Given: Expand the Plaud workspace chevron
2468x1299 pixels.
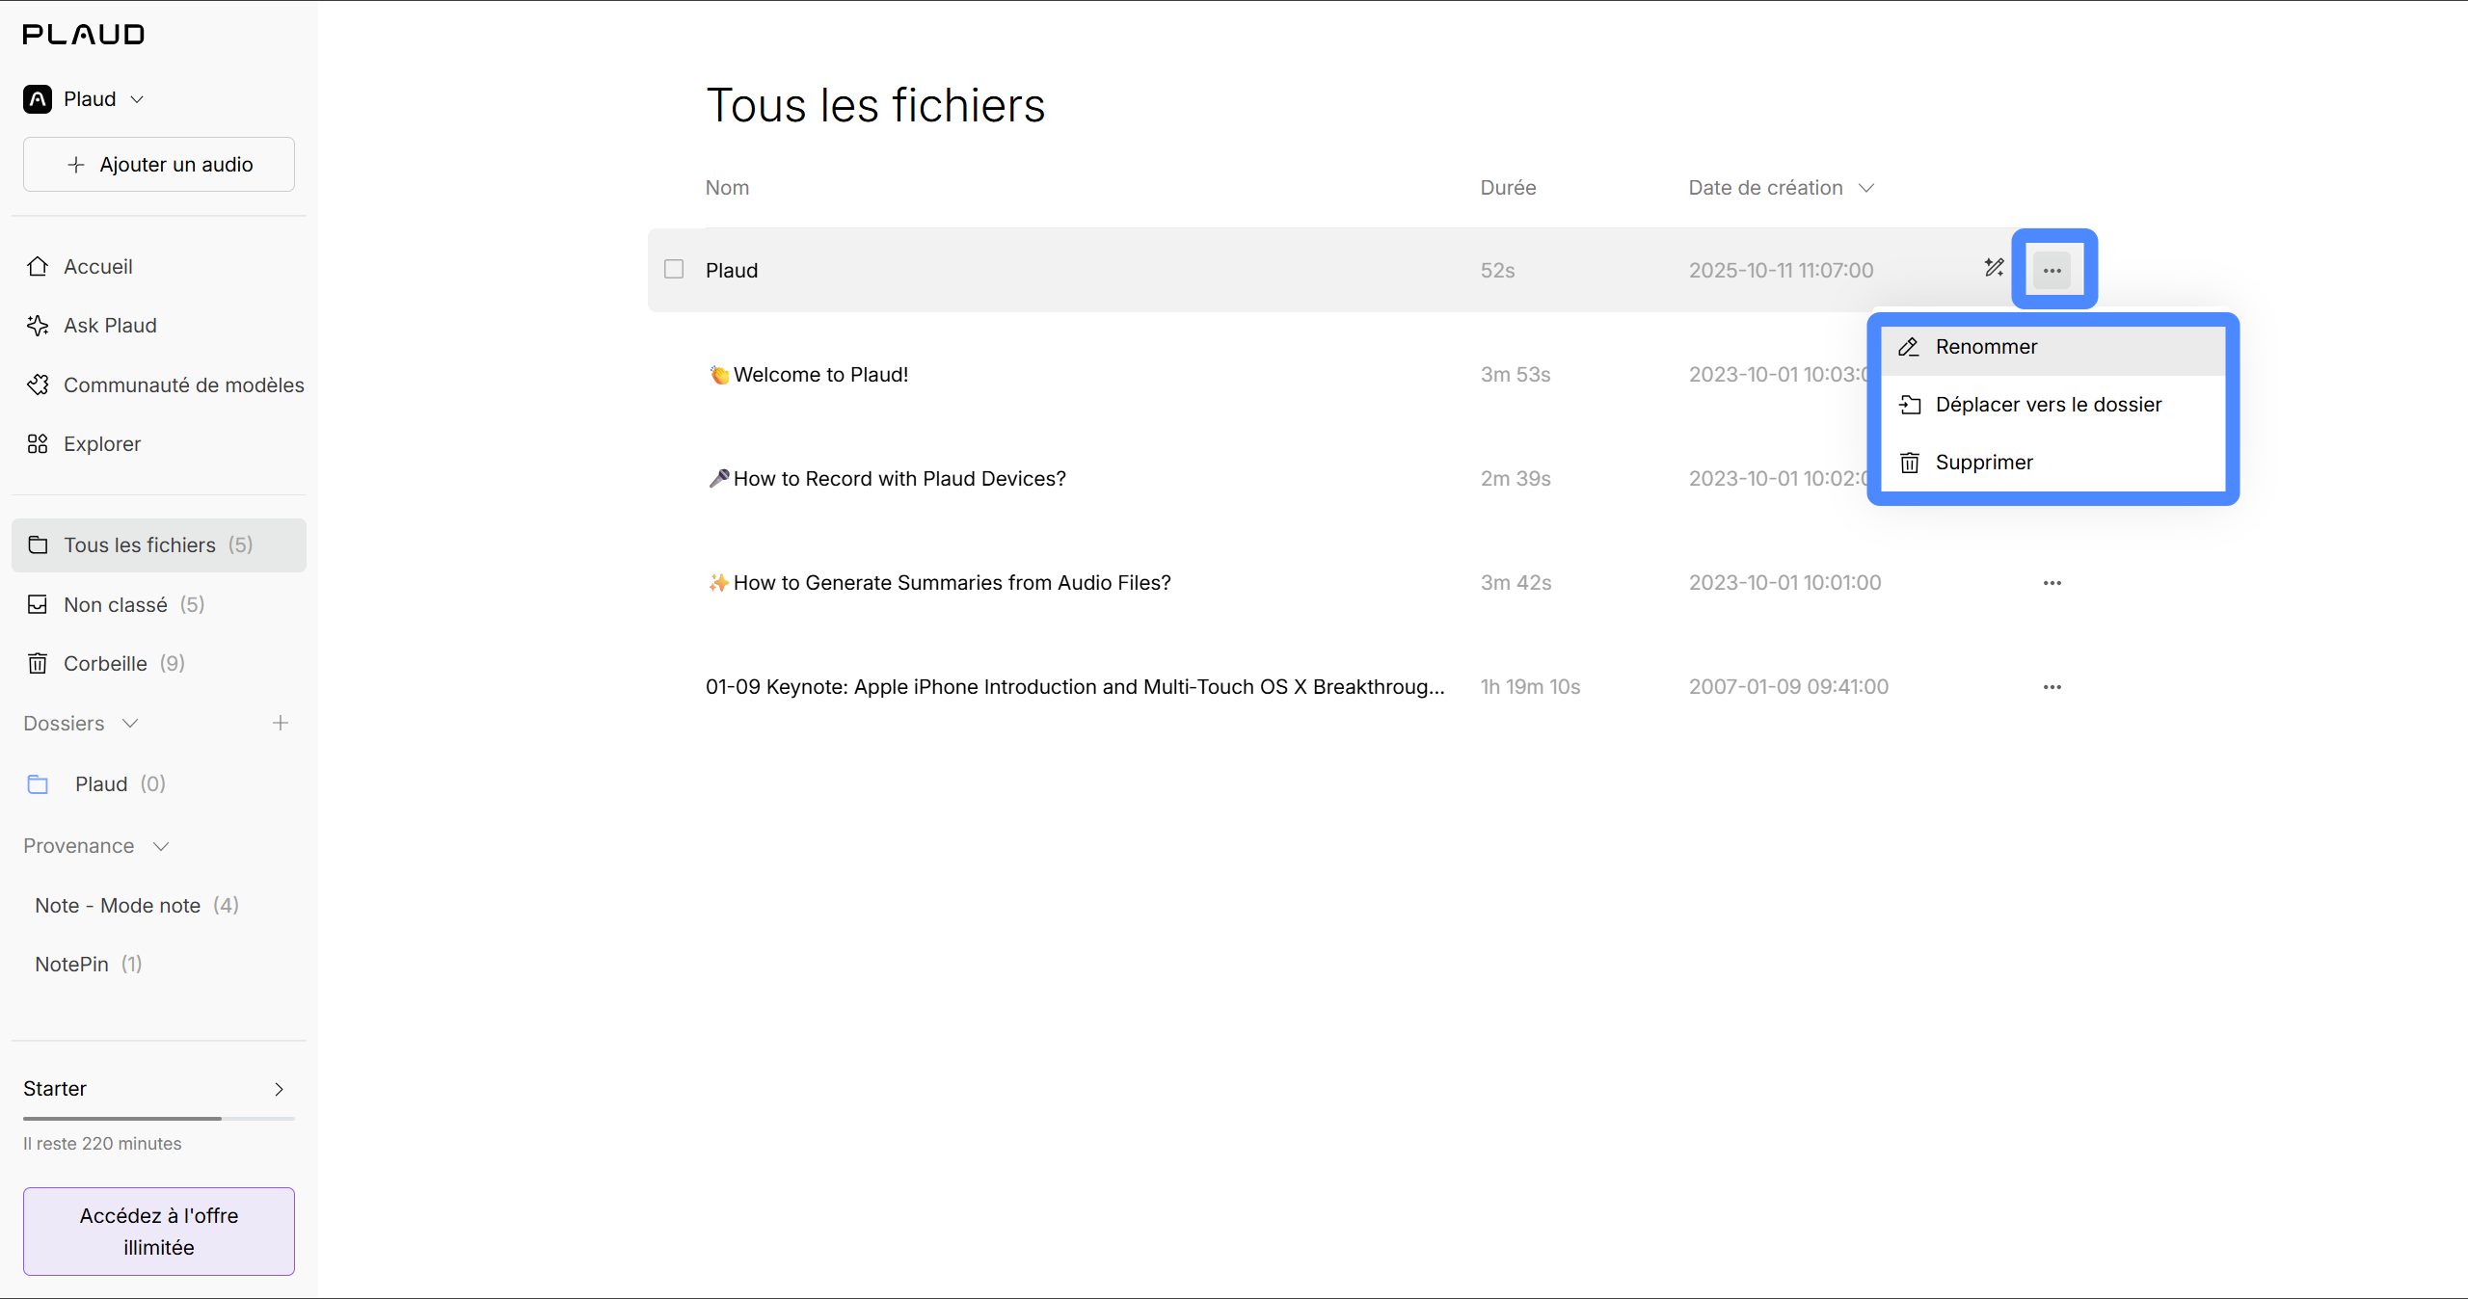Looking at the screenshot, I should click(137, 99).
